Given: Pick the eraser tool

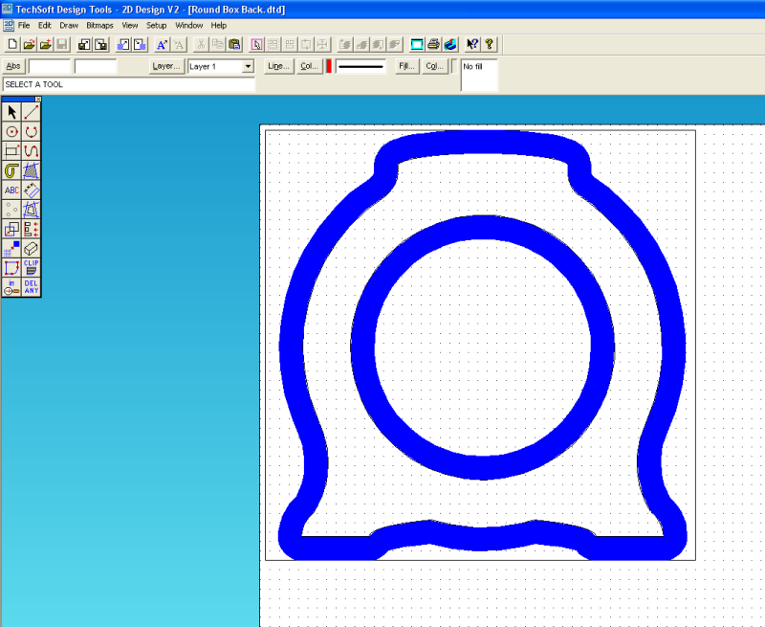Looking at the screenshot, I should point(32,248).
